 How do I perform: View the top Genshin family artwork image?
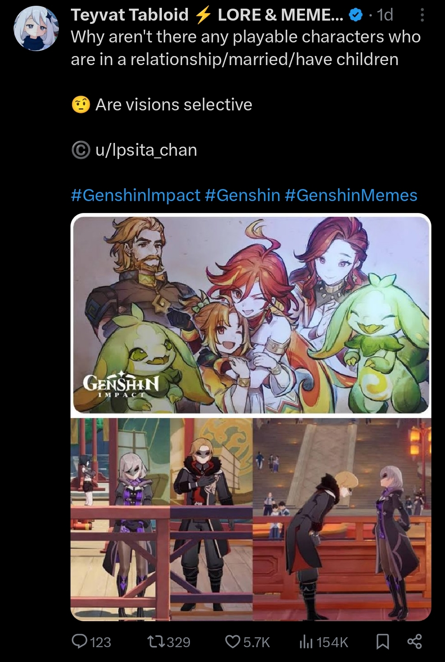(251, 314)
